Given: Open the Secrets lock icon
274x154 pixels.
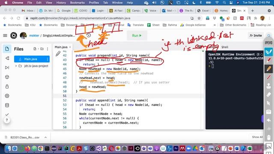Looking at the screenshot, I should pyautogui.click(x=7, y=86).
